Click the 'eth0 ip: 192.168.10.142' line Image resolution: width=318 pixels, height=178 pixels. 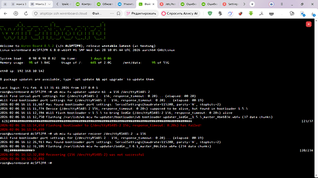pos(22,71)
